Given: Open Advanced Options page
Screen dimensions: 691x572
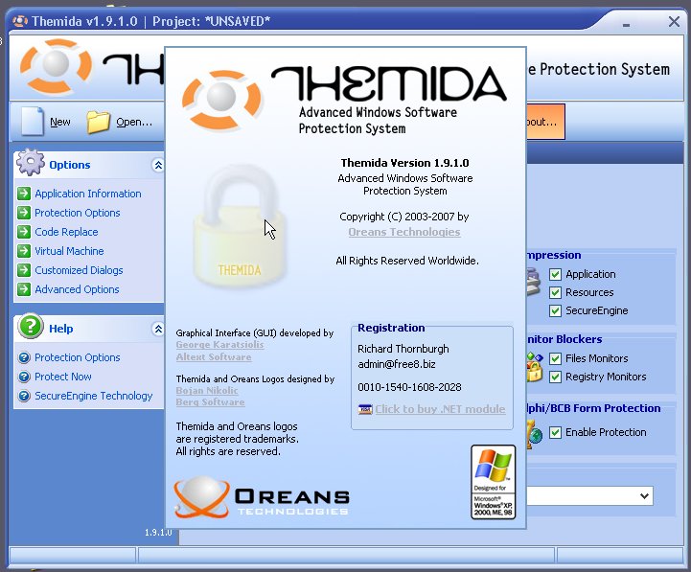Looking at the screenshot, I should point(77,289).
